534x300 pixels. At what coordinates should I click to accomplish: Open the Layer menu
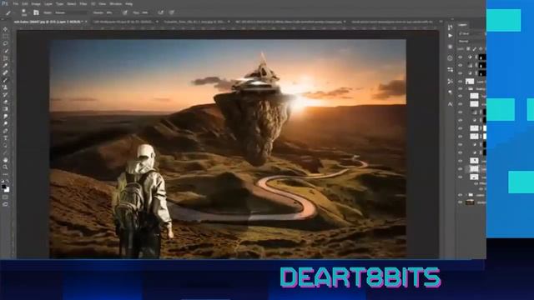(48, 3)
